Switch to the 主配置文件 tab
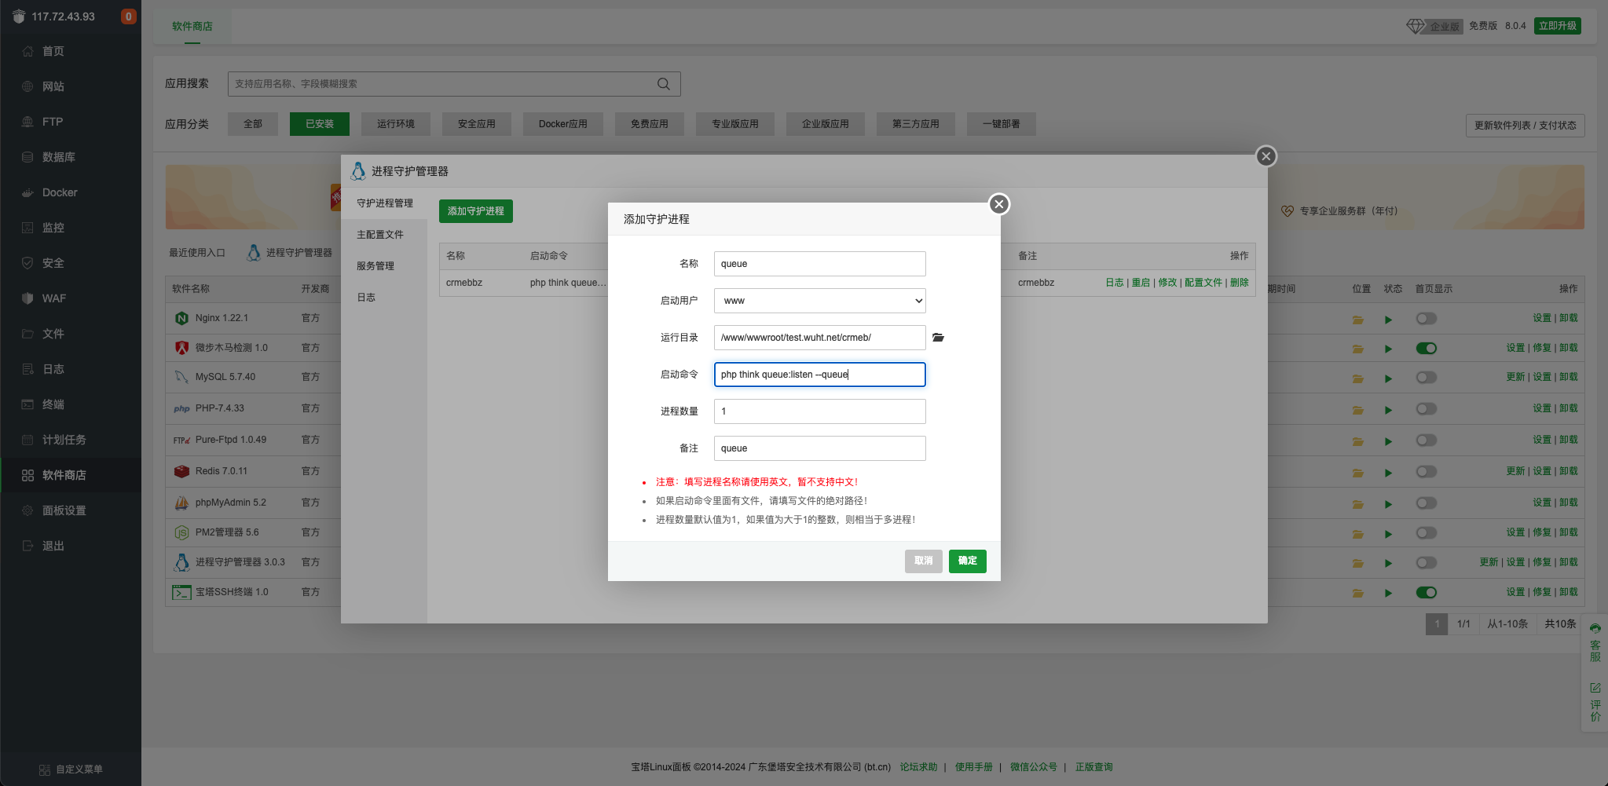This screenshot has width=1608, height=786. coord(384,235)
